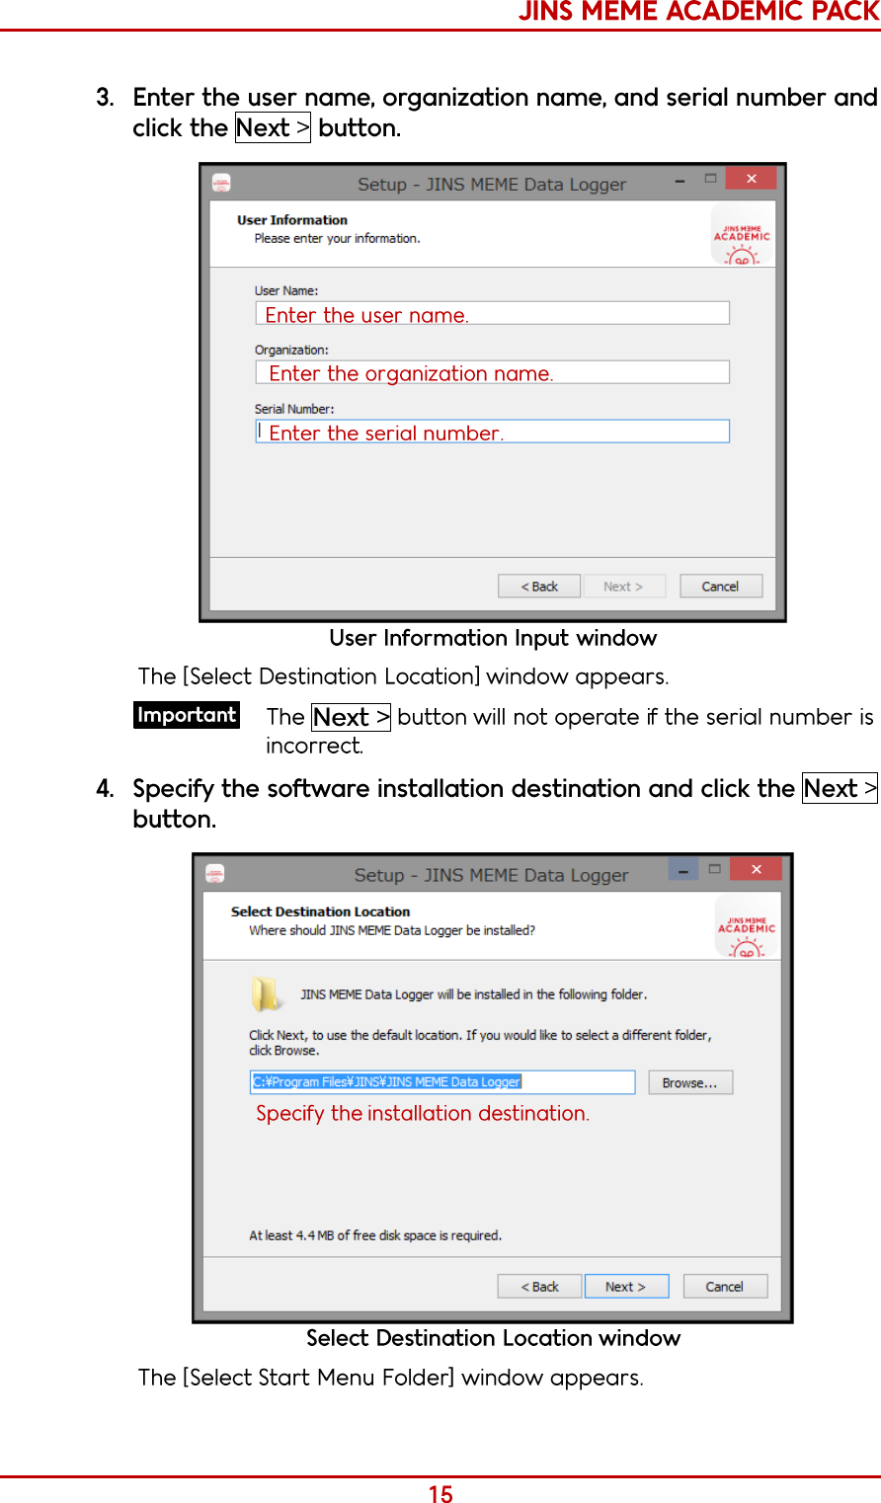The width and height of the screenshot is (881, 1503).
Task: Focus the Serial Number input field
Action: click(492, 432)
